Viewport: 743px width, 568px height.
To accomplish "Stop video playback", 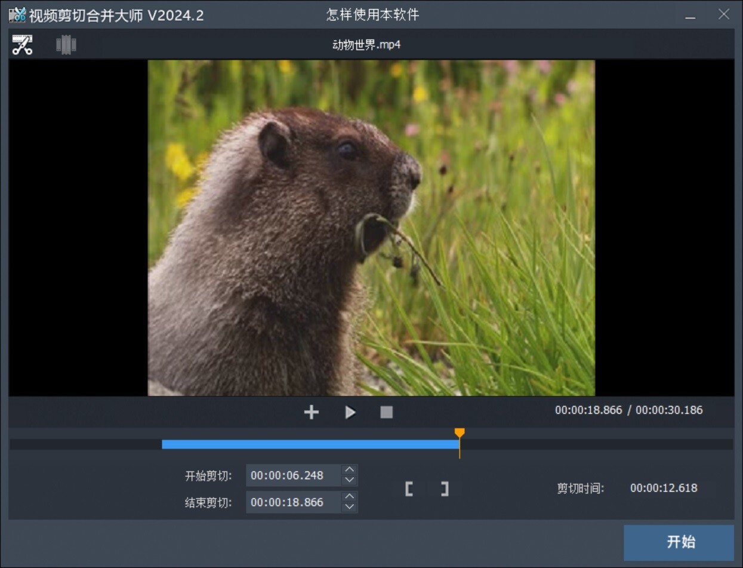I will point(387,412).
